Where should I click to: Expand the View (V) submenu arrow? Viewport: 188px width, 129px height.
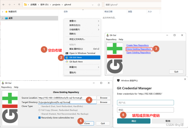(98, 21)
